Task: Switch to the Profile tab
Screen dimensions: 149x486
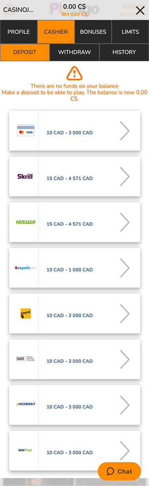Action: click(x=19, y=32)
